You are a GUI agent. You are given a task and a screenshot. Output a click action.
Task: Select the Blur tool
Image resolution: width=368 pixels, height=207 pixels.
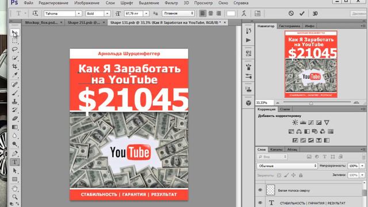click(x=14, y=136)
